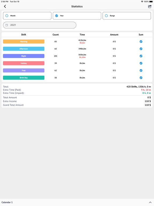Click paid extra time '9 h, 10 m'
This screenshot has height=206, width=154.
146,90
